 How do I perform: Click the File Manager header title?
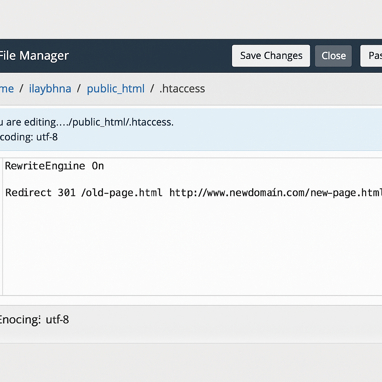coord(34,56)
